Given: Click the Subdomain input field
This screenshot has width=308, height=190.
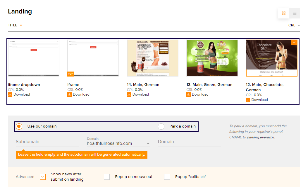Looking at the screenshot, I should [x=47, y=142].
